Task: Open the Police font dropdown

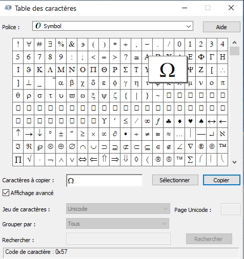Action: tap(113, 26)
